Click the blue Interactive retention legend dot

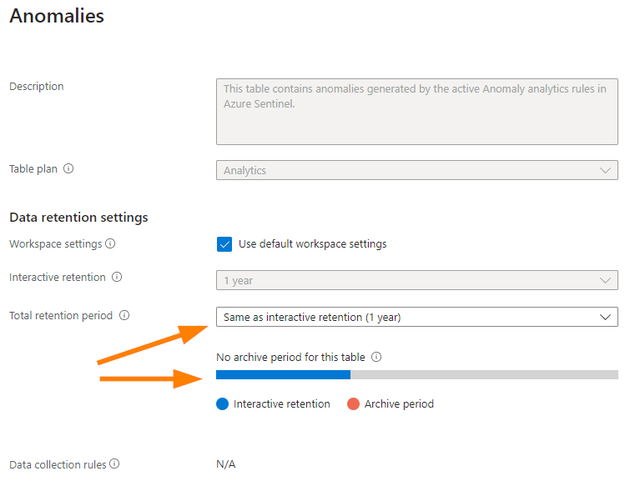tap(222, 403)
